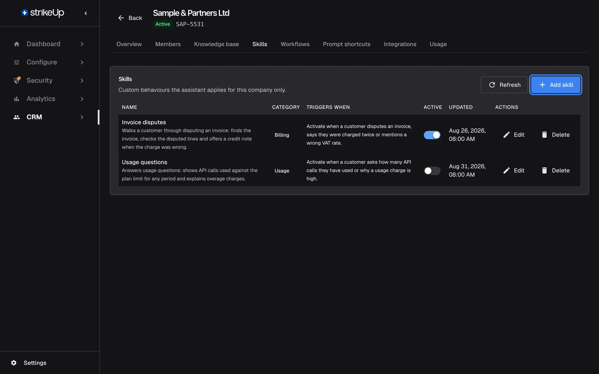Disable the Invoice disputes skill toggle

432,135
